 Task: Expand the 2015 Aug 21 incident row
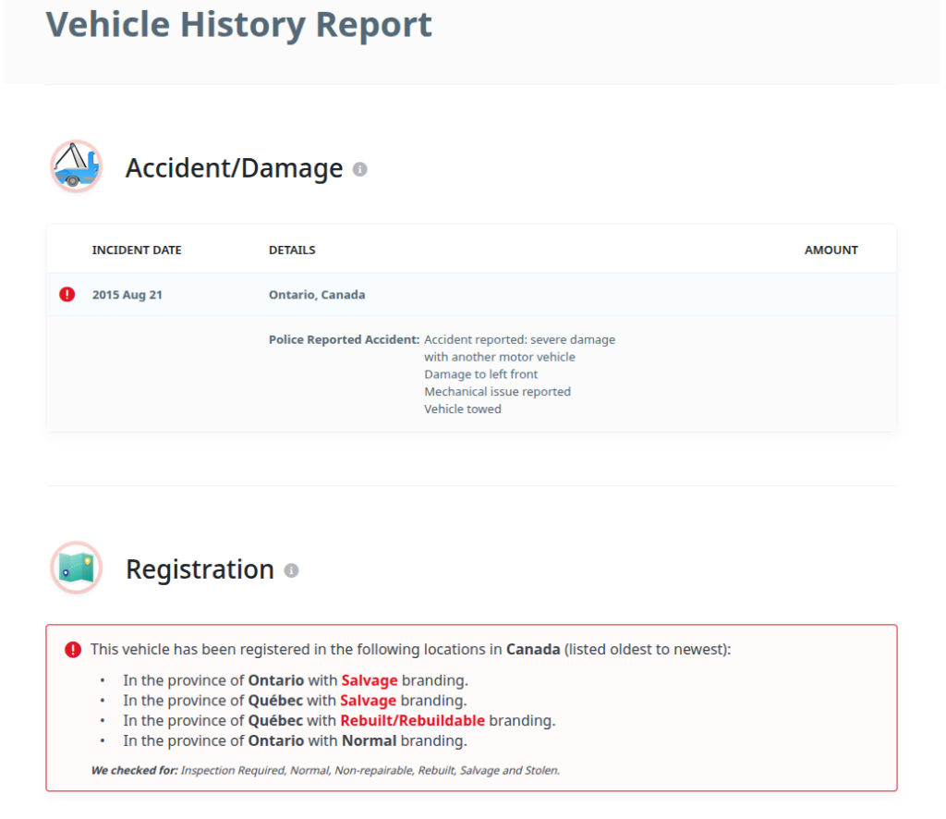click(127, 295)
